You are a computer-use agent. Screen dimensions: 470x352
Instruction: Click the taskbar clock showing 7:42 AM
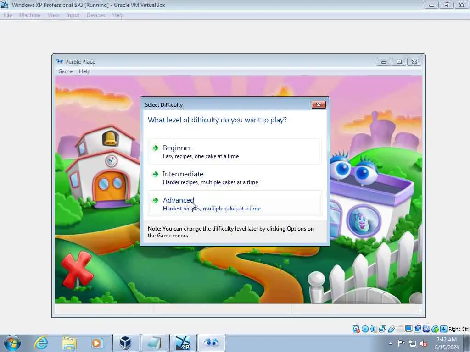447,343
